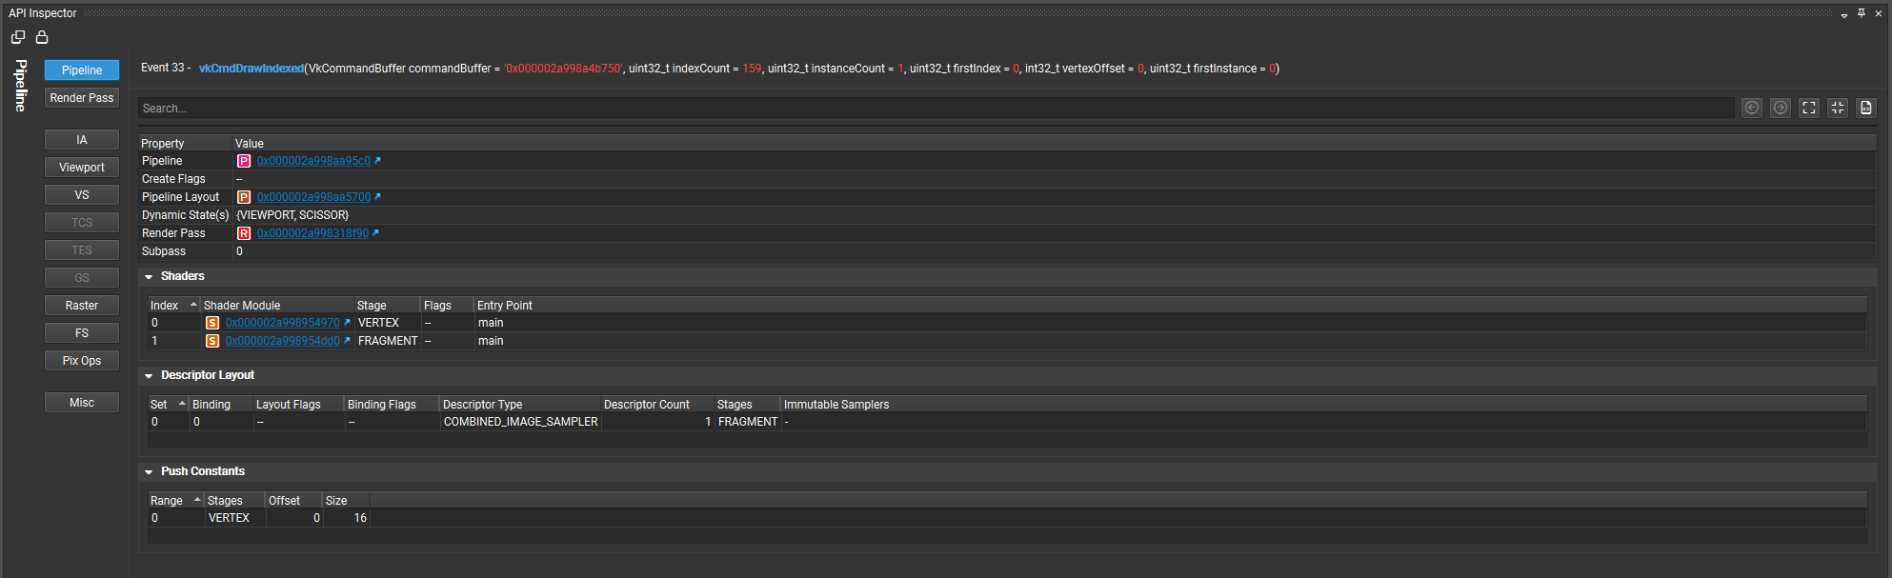Sort push constants by Range column
1892x578 pixels.
pyautogui.click(x=175, y=501)
